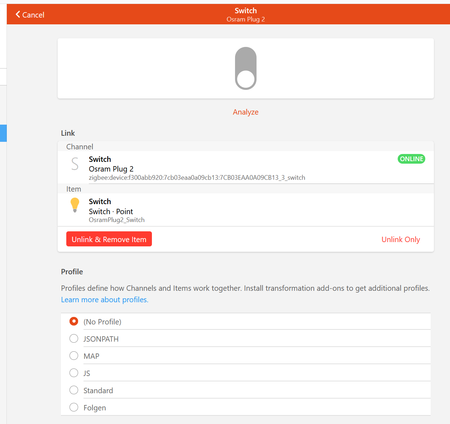Click the Analyze link

(245, 112)
